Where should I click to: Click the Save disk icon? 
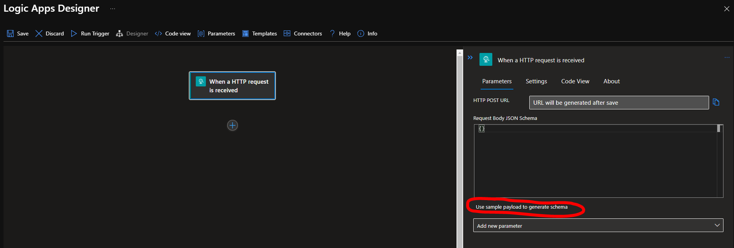coord(11,33)
